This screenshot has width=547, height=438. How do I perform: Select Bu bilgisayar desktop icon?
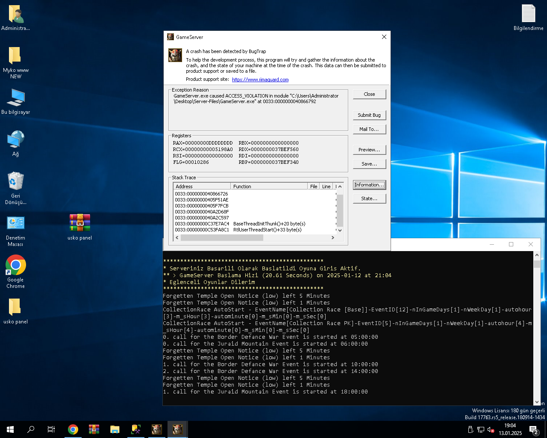pyautogui.click(x=16, y=101)
